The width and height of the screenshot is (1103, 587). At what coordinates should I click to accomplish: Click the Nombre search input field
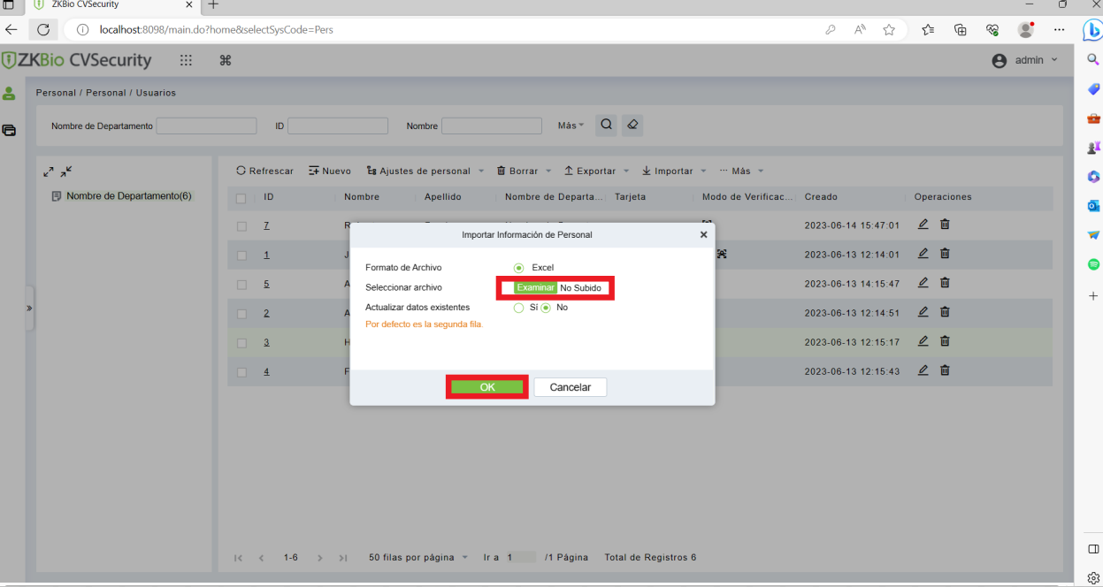pyautogui.click(x=492, y=126)
